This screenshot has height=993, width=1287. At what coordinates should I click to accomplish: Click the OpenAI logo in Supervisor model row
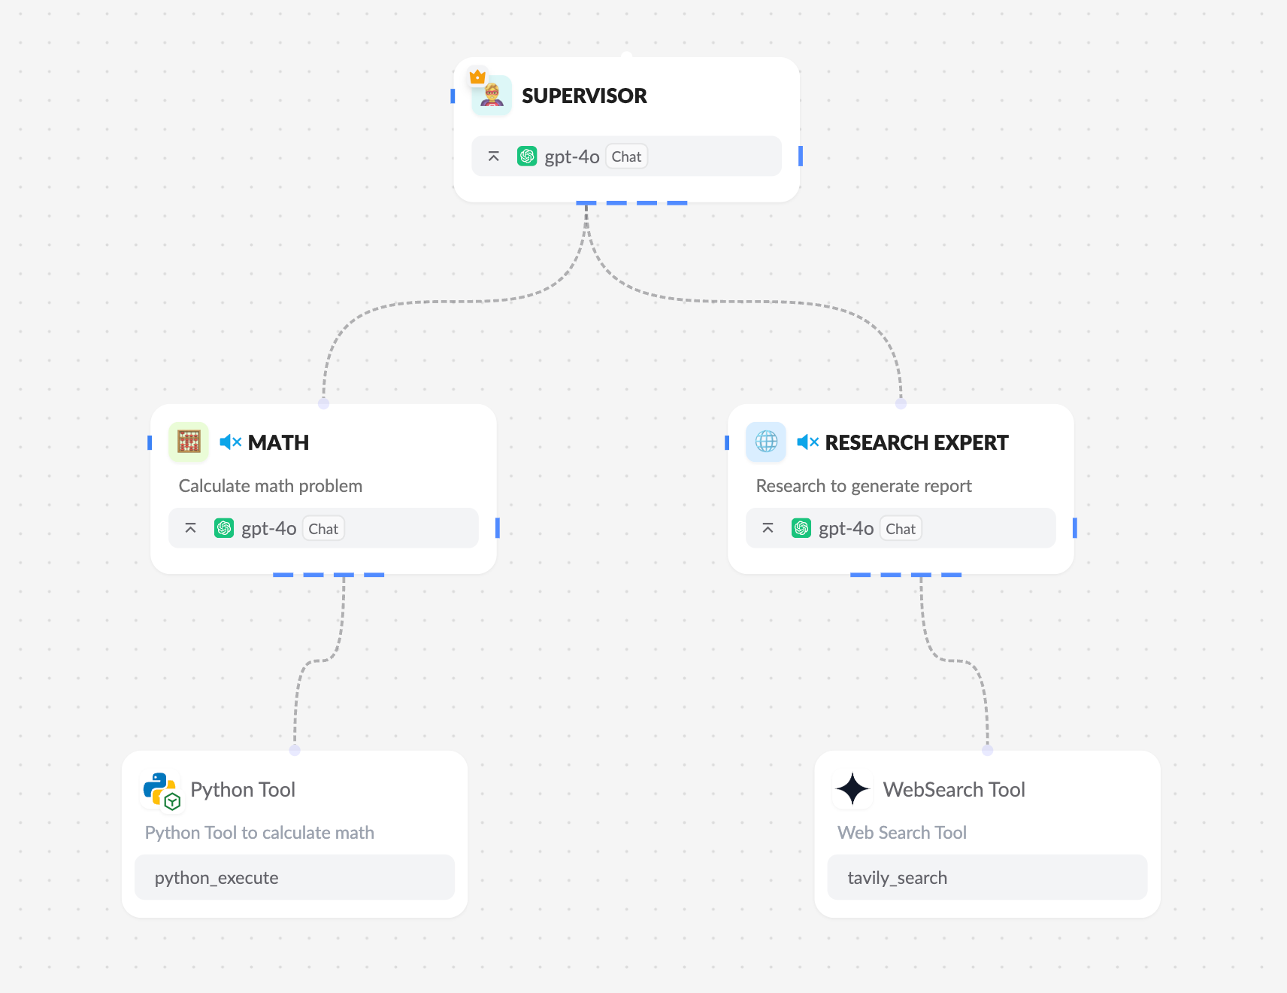pyautogui.click(x=527, y=156)
